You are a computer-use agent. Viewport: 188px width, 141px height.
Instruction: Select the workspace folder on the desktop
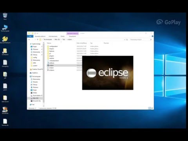pos(5,52)
